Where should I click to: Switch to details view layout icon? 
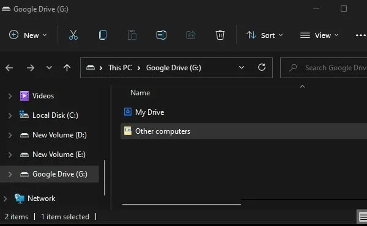click(362, 216)
